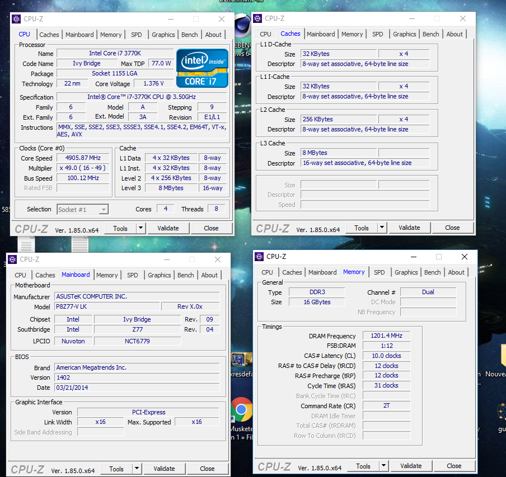This screenshot has width=506, height=477.
Task: Click the CPU-Z app icon in the CPU window title bar
Action: point(16,19)
